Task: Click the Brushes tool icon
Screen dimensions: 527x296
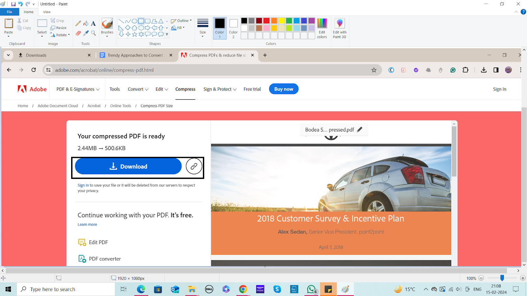Action: coord(107,24)
